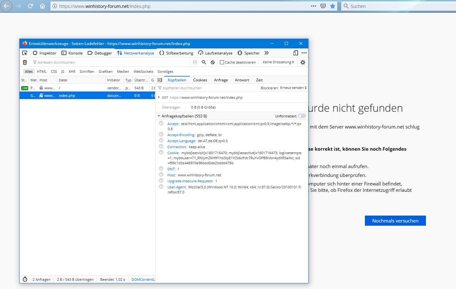The height and width of the screenshot is (289, 456).
Task: Click the element picker icon in devtools
Action: tap(25, 53)
